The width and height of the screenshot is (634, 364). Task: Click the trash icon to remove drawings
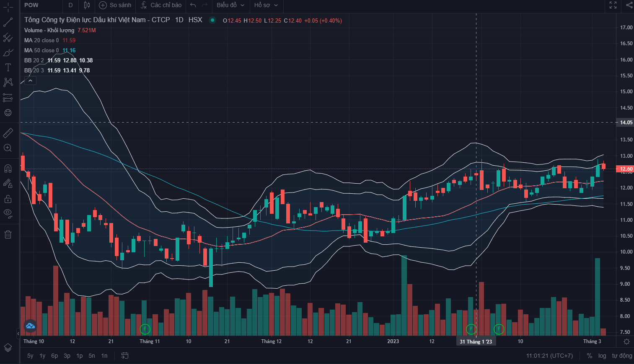8,234
